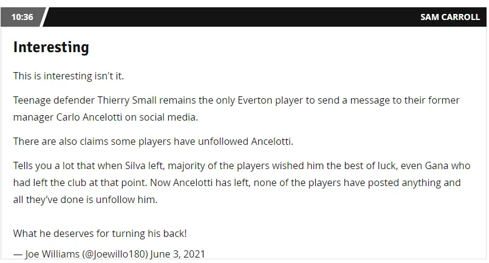Screen dimensions: 489x263
Task: Click the 10:36 timestamp badge
Action: 22,17
